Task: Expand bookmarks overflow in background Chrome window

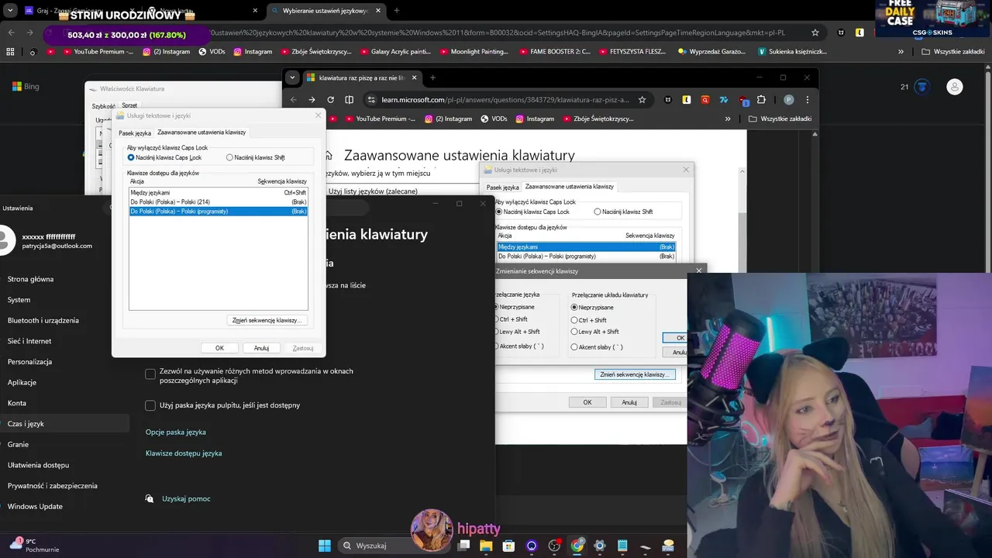Action: [x=901, y=52]
